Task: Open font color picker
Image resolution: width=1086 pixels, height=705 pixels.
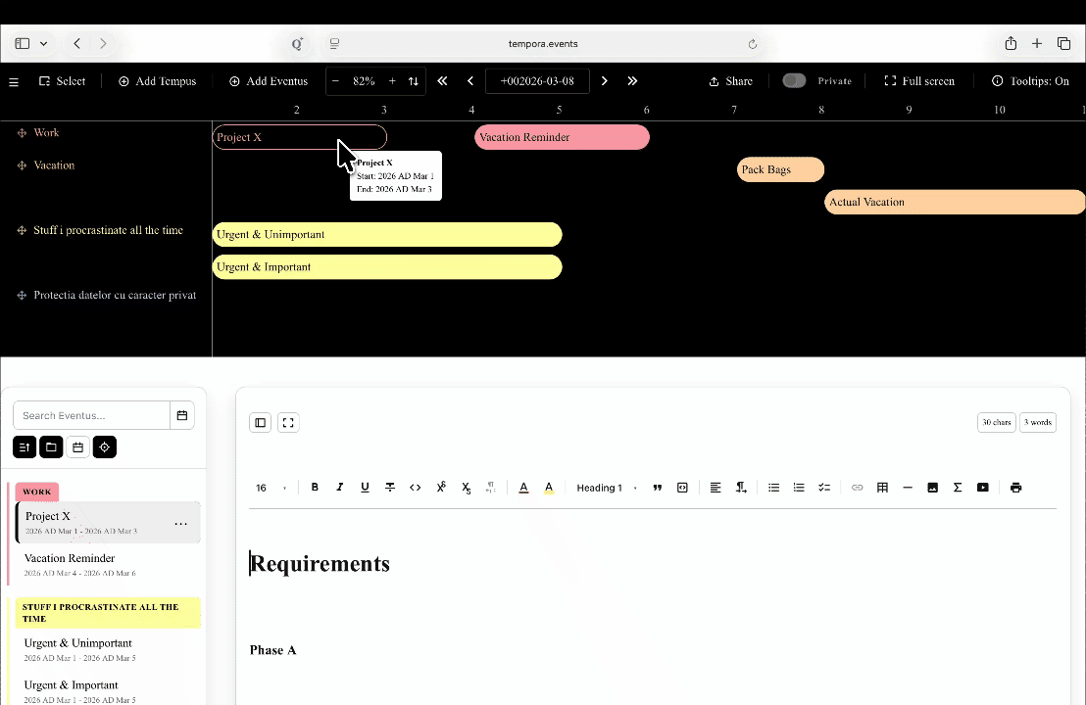Action: point(523,488)
